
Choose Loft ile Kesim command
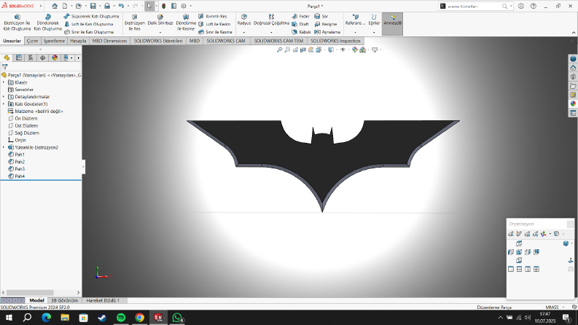coord(214,24)
